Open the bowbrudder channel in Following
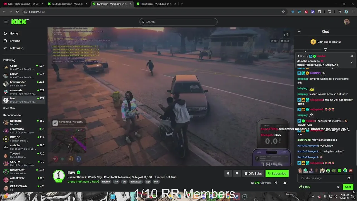Viewport: 357px width, 201px height. coord(23,83)
